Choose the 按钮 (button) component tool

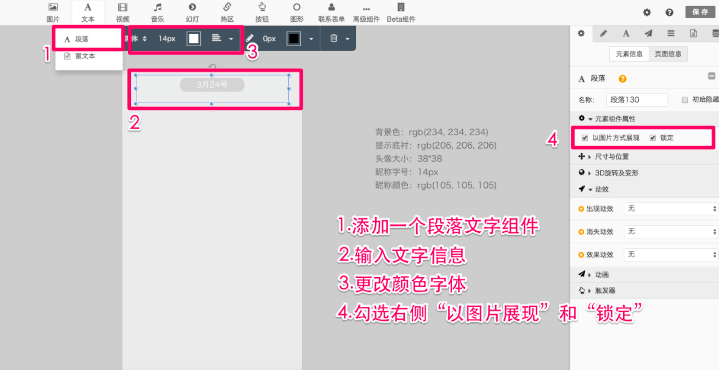click(262, 12)
